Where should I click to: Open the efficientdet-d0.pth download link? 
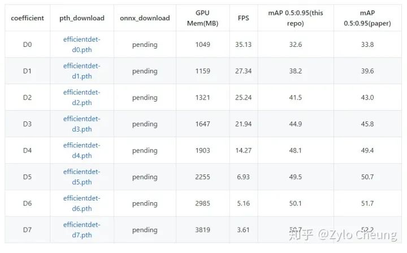[x=81, y=44]
